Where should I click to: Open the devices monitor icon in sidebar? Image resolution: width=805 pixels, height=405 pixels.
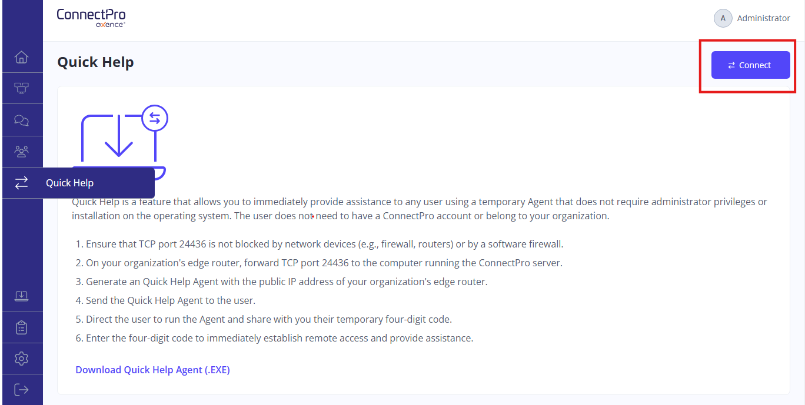pos(21,88)
